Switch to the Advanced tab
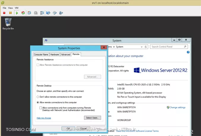Viewport: 201px width, 136px height. tap(66, 54)
